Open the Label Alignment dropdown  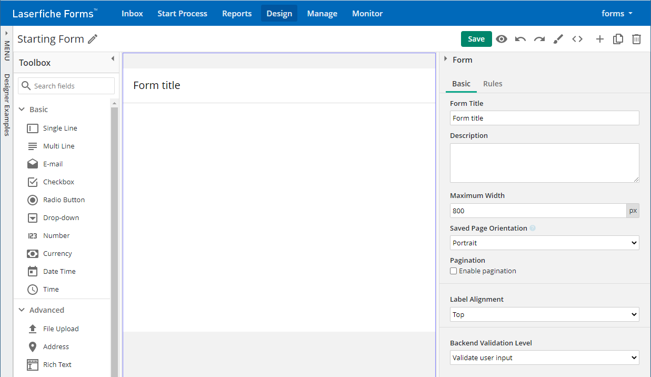(x=544, y=314)
